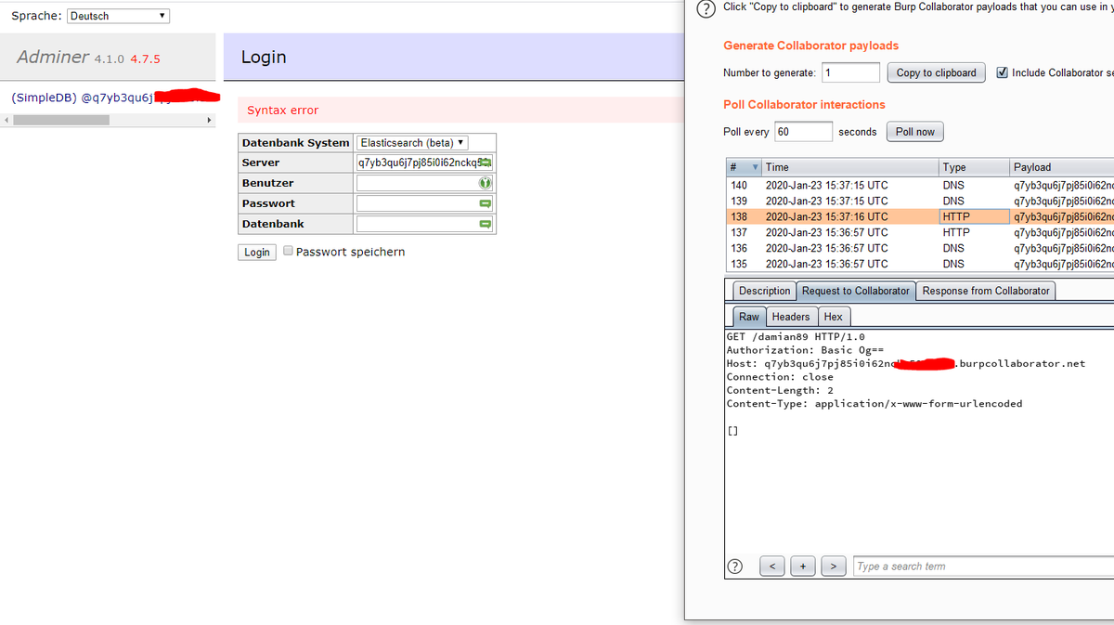Click the green icon in the Server field
This screenshot has height=625, width=1114.
point(485,163)
